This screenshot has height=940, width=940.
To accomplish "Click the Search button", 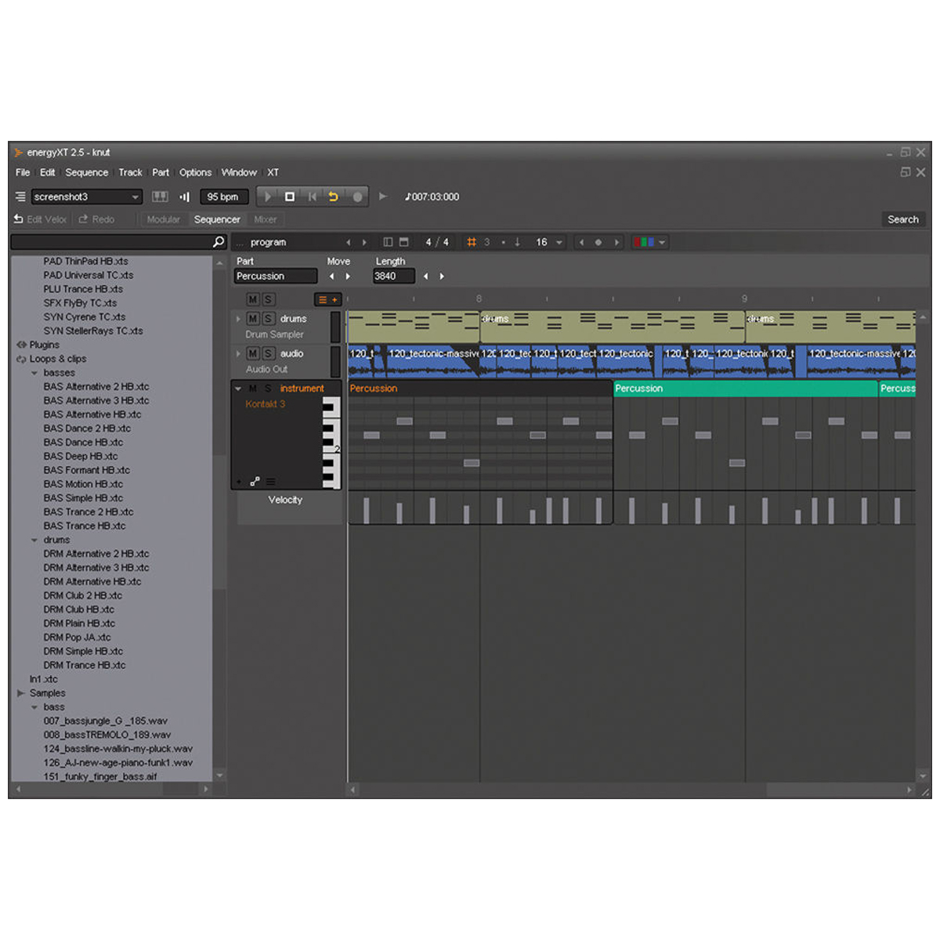I will click(903, 219).
